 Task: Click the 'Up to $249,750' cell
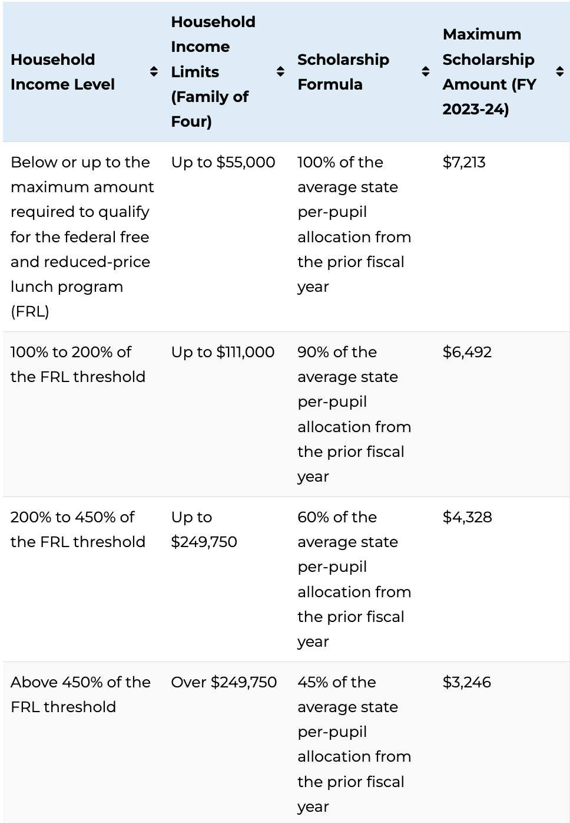click(x=204, y=529)
